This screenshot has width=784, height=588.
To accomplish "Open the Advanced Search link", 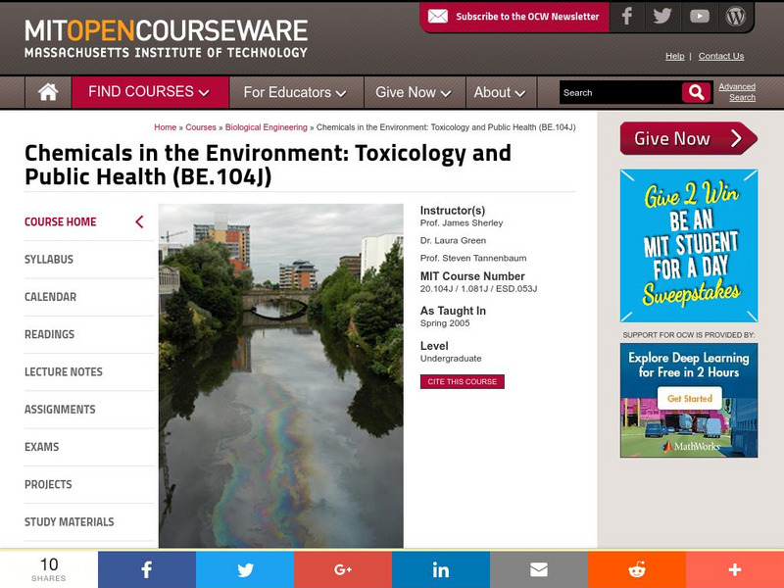I will click(x=737, y=92).
